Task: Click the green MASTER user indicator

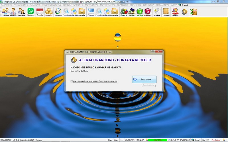Action: pyautogui.click(x=158, y=140)
